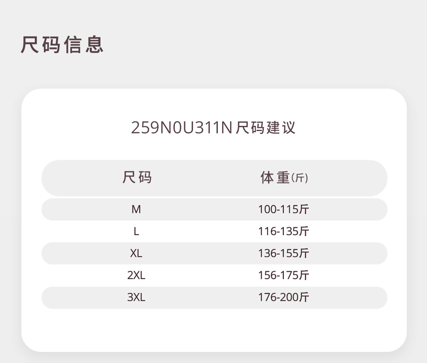
Task: Click the "尺码建议" text in card heading
Action: pyautogui.click(x=265, y=127)
